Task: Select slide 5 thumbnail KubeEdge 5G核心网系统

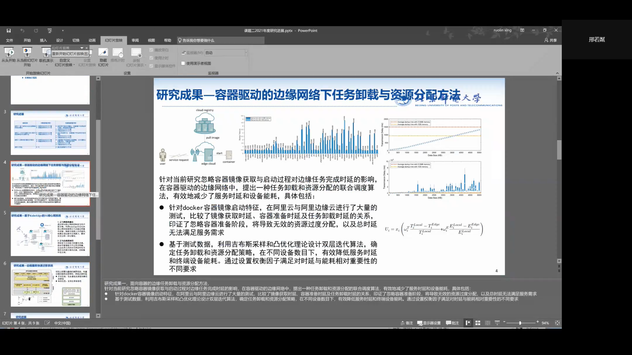Action: [50, 234]
